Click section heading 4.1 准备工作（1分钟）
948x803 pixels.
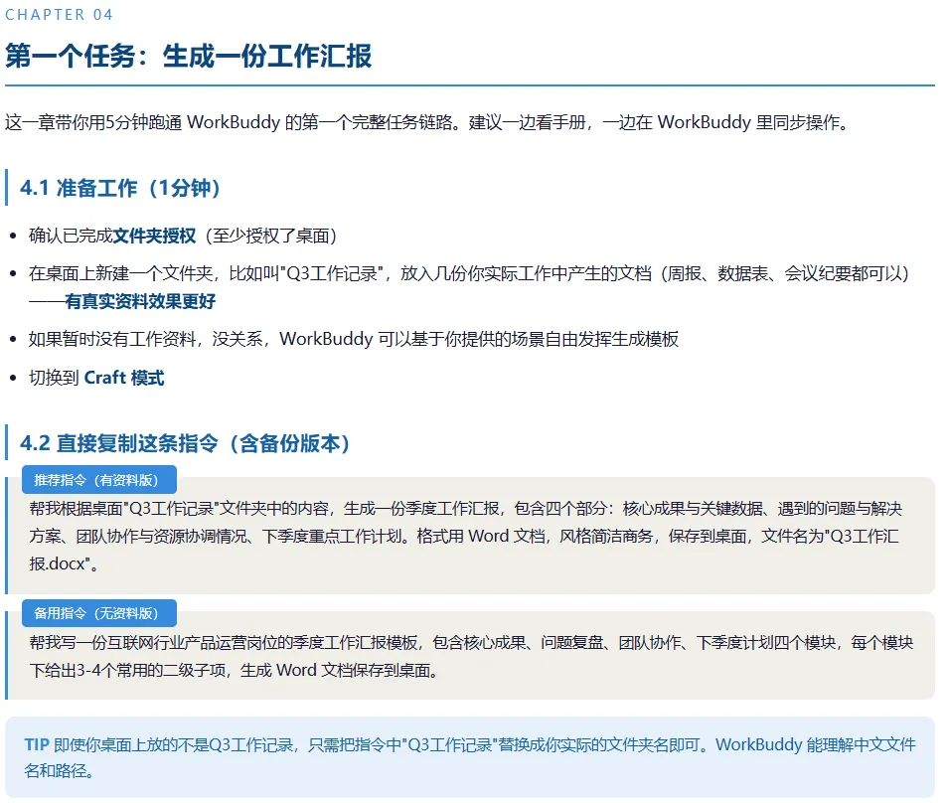[x=119, y=188]
